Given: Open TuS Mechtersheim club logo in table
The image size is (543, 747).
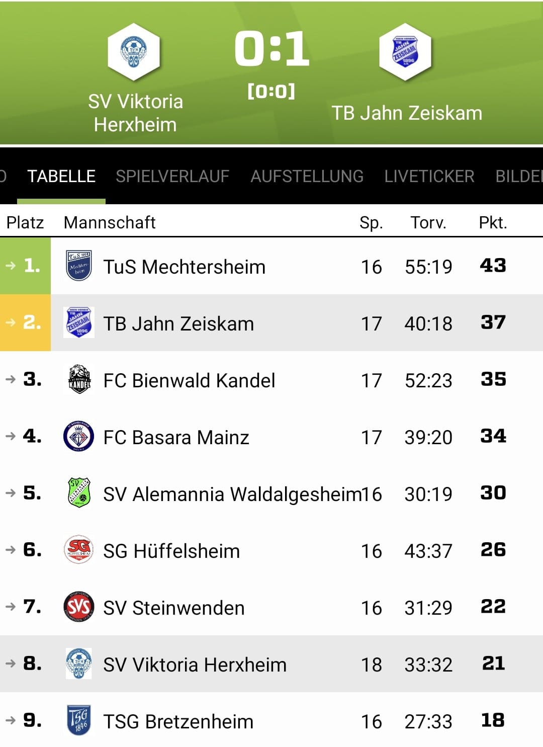Looking at the screenshot, I should [79, 266].
